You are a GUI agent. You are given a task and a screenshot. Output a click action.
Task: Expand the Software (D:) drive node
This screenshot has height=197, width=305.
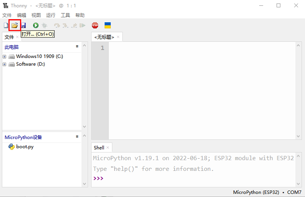4,65
